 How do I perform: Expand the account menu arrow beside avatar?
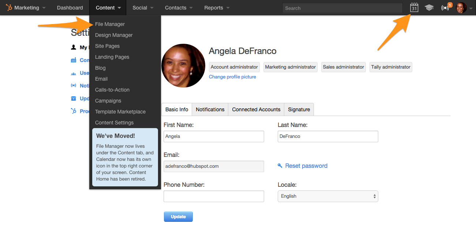tap(471, 8)
